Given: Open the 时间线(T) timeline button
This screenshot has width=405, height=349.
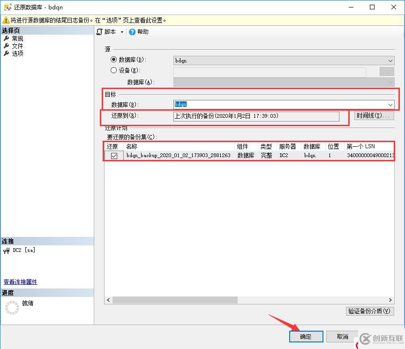Looking at the screenshot, I should pos(374,115).
